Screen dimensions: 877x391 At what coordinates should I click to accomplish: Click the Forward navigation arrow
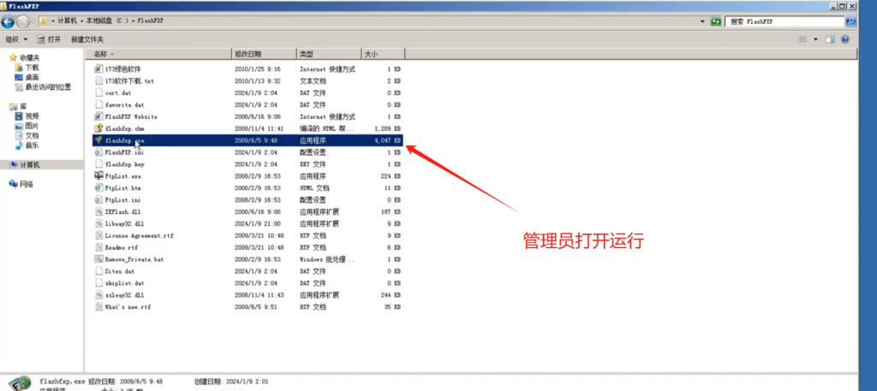point(23,22)
